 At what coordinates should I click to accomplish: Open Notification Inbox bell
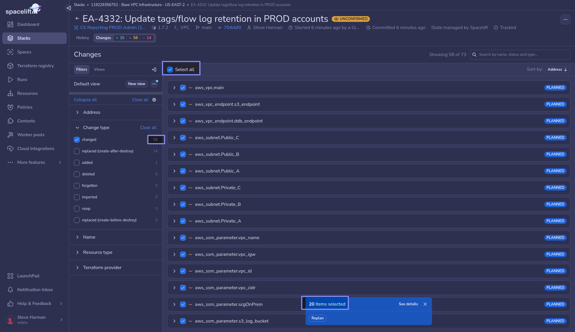click(35, 290)
